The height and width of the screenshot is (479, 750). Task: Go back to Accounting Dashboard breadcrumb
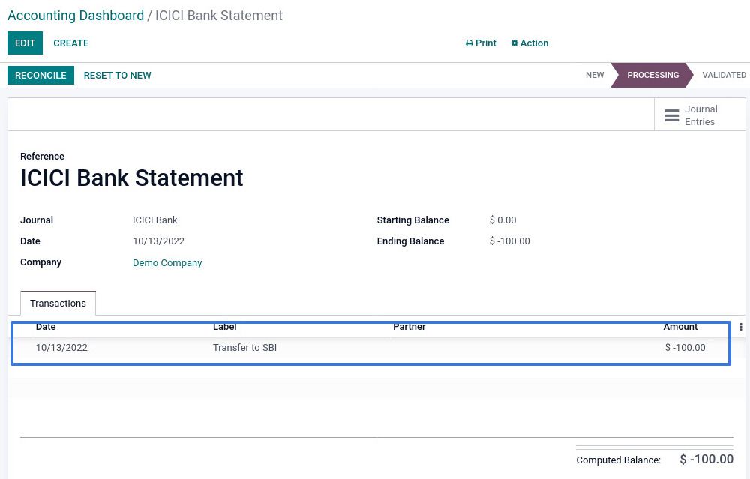point(76,16)
